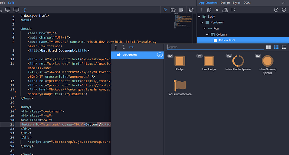Switch to small grid view
Image resolution: width=289 pixels, height=155 pixels.
click(276, 47)
